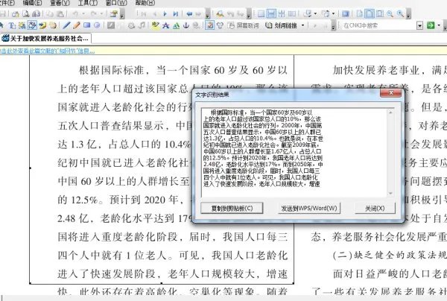Open the 帮助(H) menu

click(145, 3)
